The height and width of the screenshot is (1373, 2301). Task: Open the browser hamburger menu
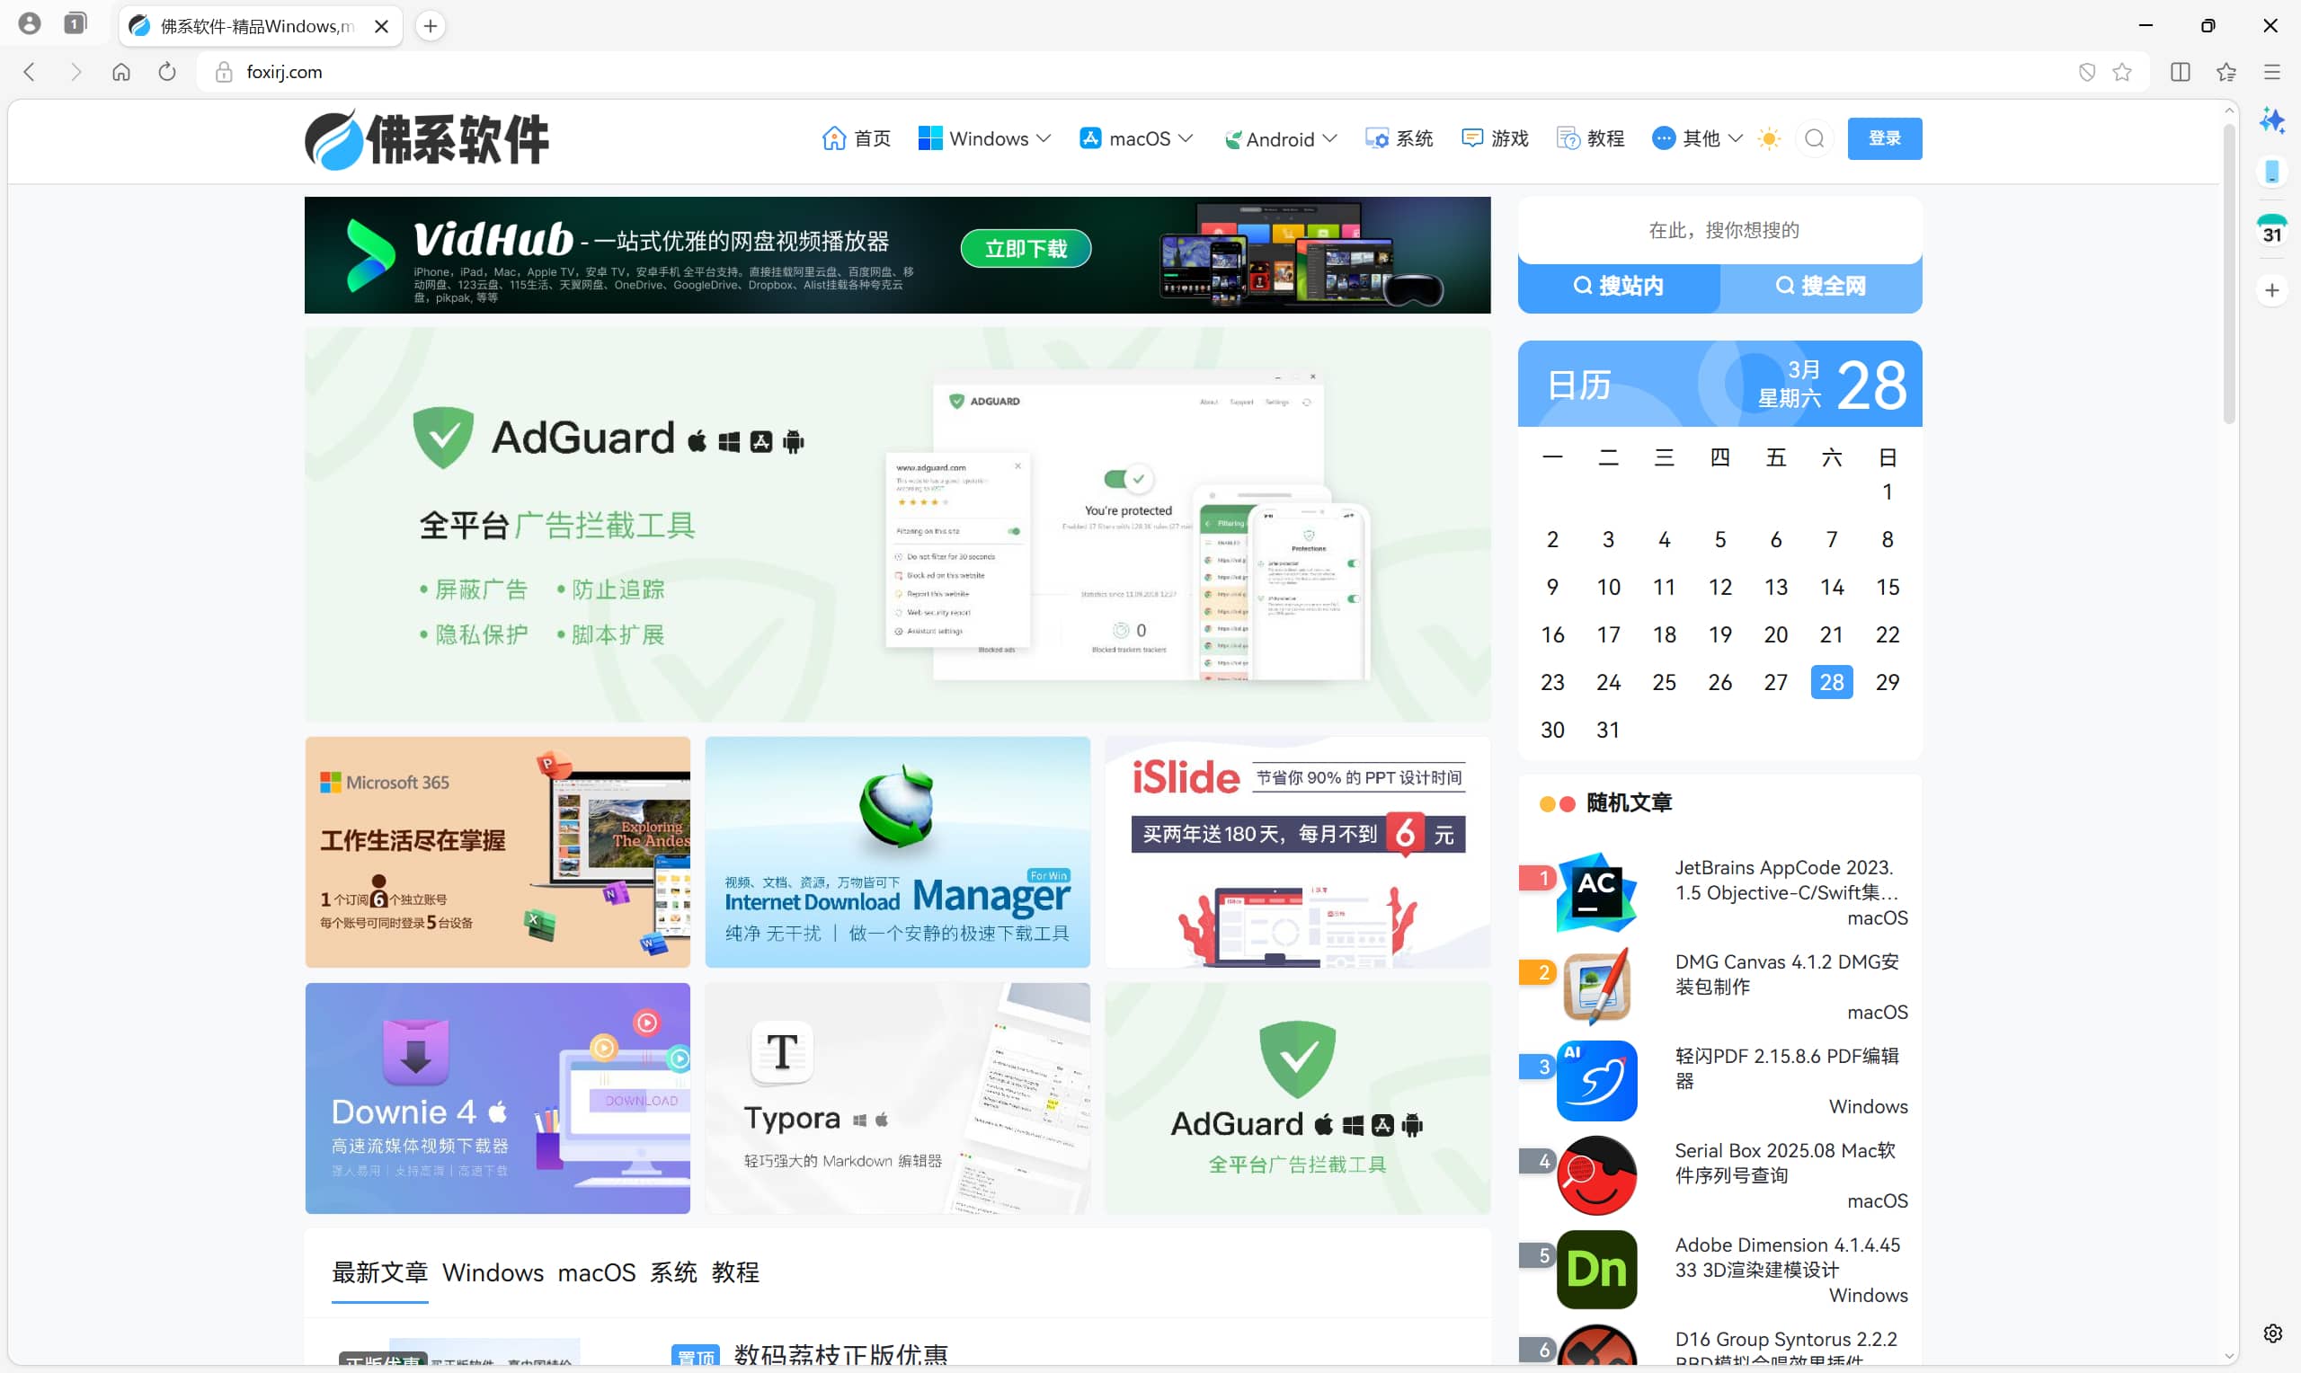click(2271, 71)
